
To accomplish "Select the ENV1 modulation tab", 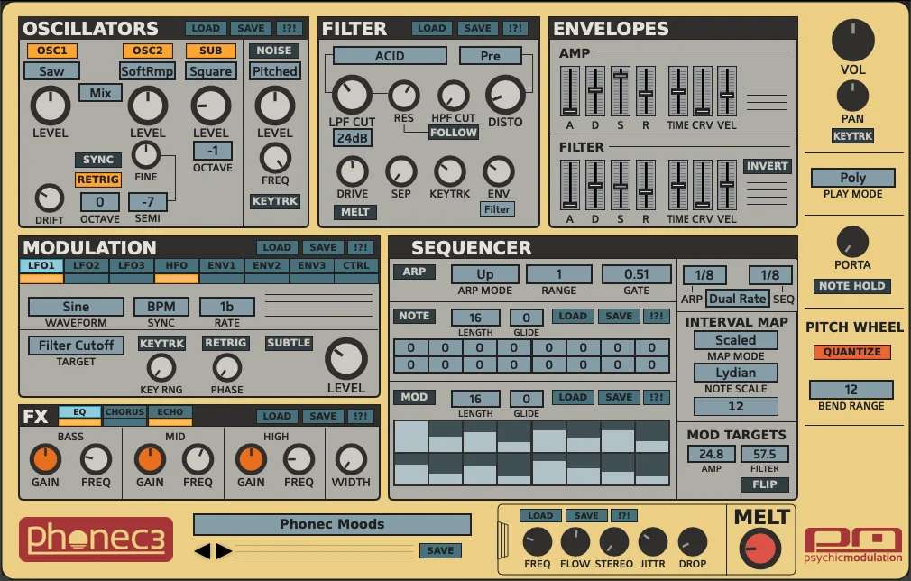I will [222, 265].
